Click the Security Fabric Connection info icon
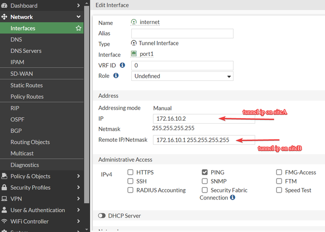This screenshot has width=325, height=232. pos(232,198)
